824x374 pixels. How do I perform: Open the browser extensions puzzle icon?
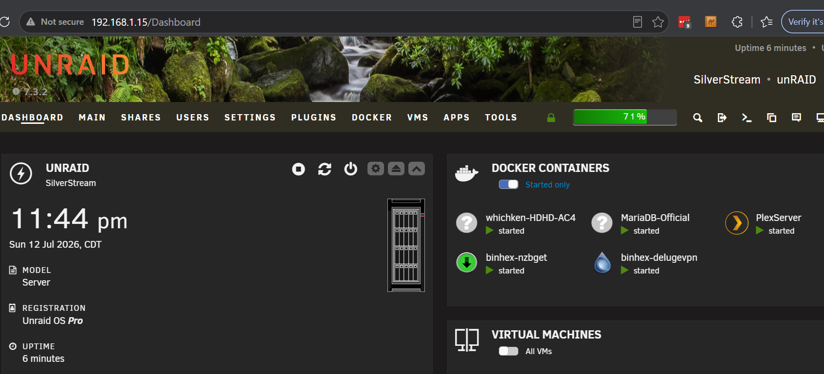(x=737, y=22)
